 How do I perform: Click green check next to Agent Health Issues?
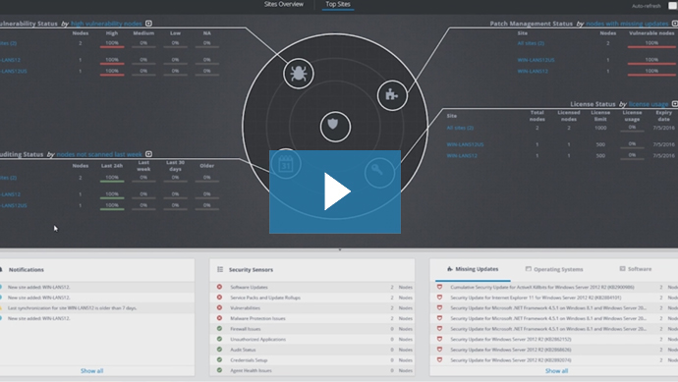click(x=219, y=370)
